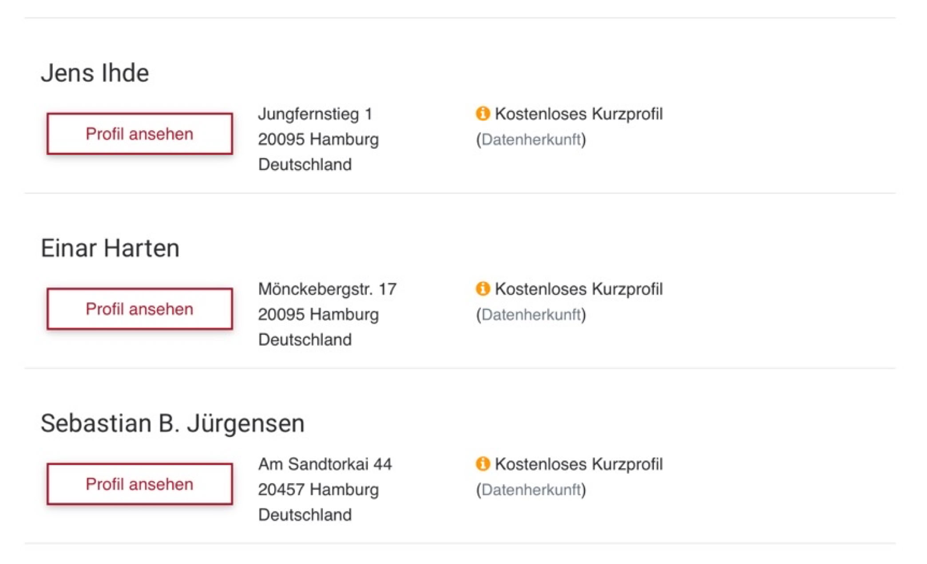Select Kostenloses Kurzprofil text for Einar Harten

578,289
